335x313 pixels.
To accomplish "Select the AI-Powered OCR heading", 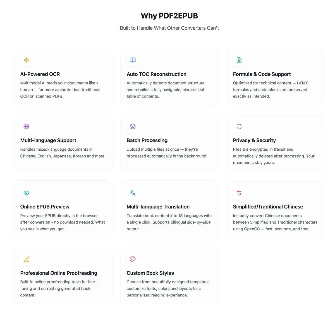I will 40,74.
